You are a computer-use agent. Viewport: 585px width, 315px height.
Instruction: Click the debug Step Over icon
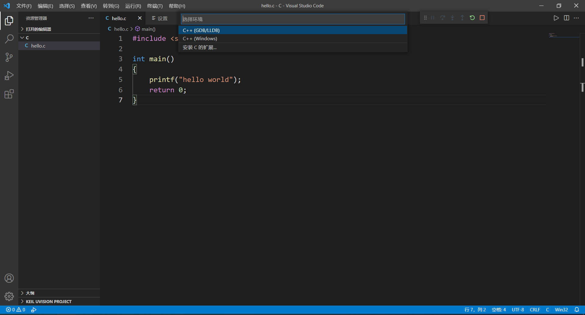point(443,18)
